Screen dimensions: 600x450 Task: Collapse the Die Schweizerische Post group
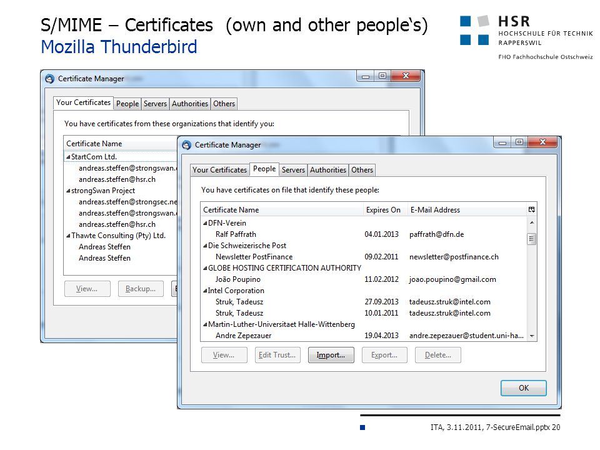pos(205,246)
